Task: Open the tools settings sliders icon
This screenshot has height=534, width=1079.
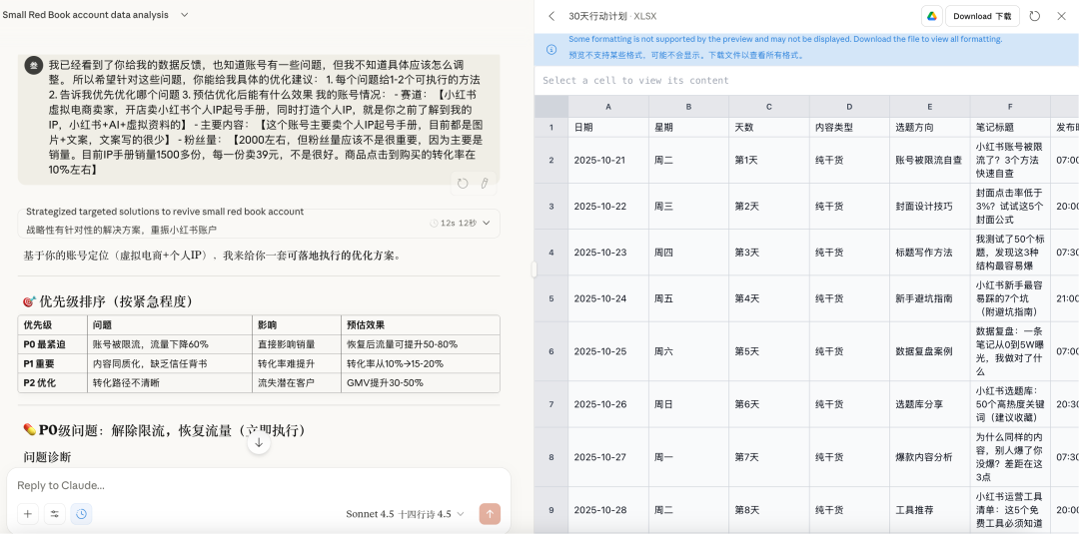Action: point(54,514)
